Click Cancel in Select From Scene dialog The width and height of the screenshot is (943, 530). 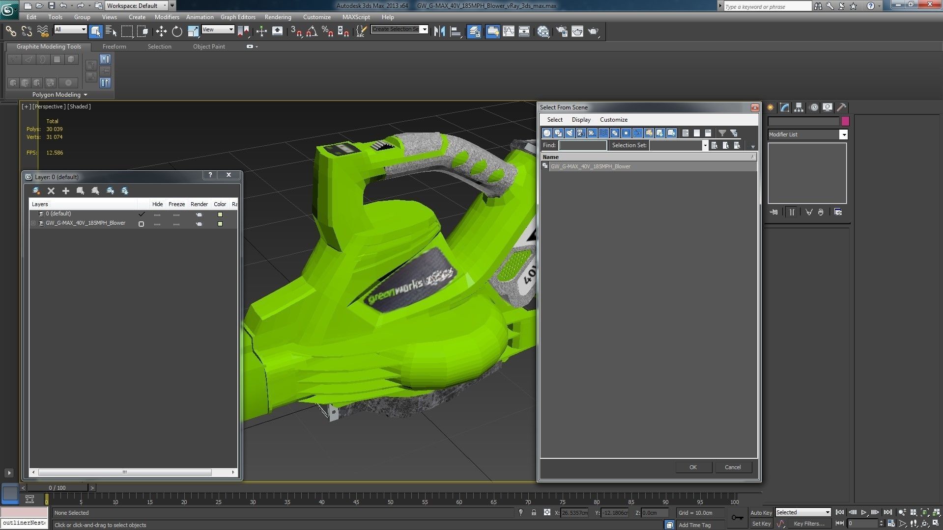coord(733,467)
